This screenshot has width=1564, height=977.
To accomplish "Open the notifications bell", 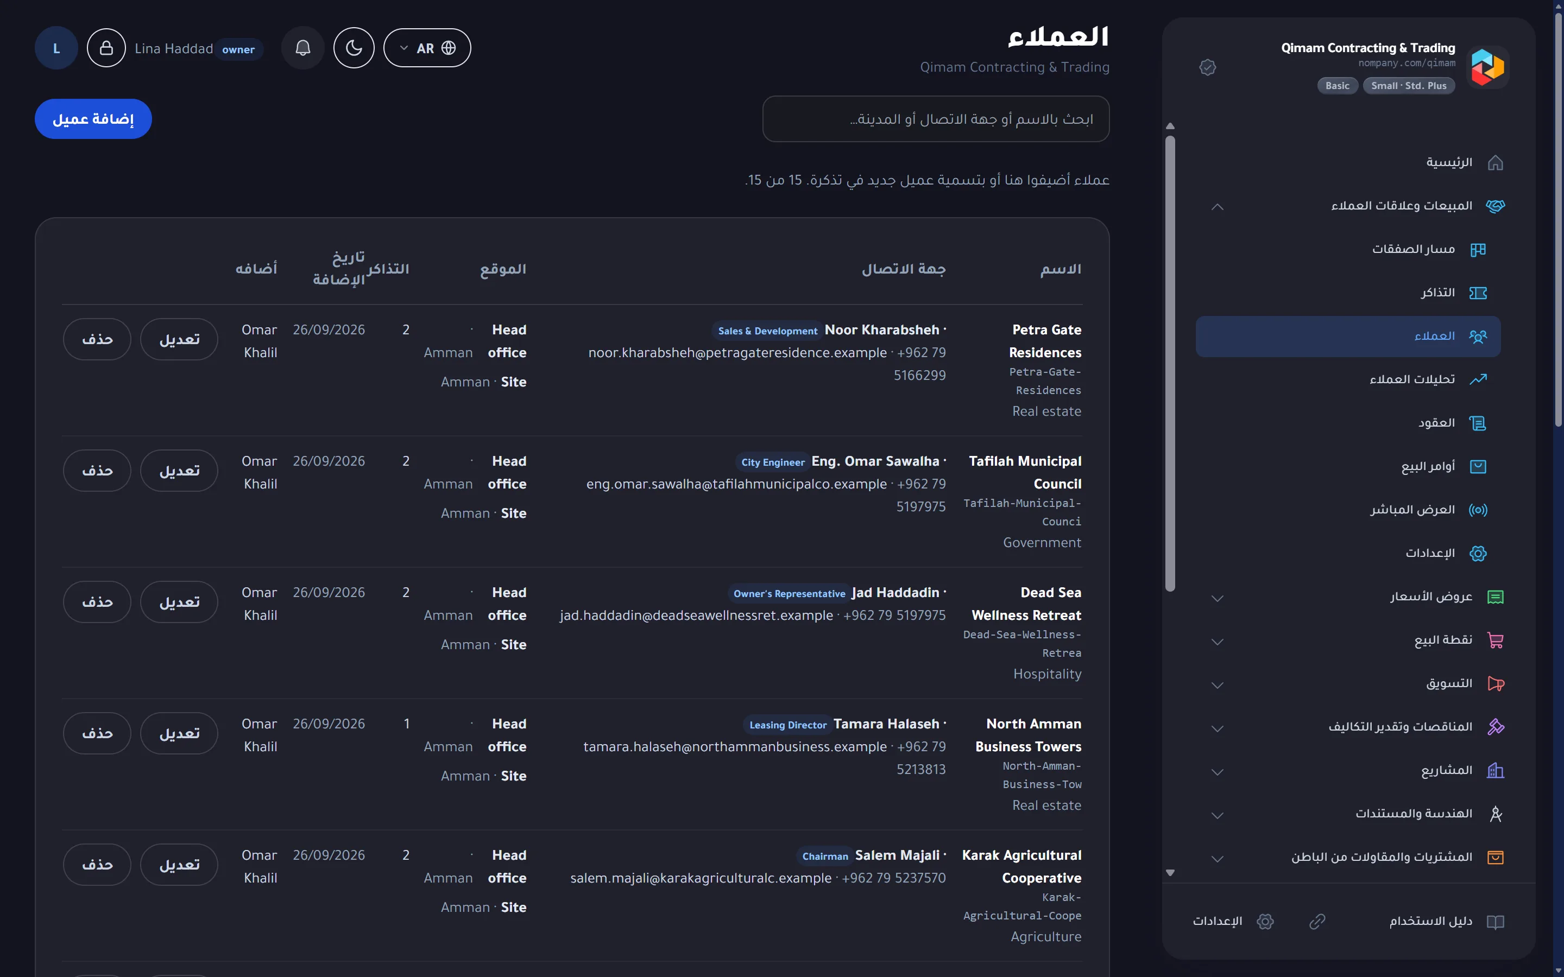I will [x=302, y=48].
